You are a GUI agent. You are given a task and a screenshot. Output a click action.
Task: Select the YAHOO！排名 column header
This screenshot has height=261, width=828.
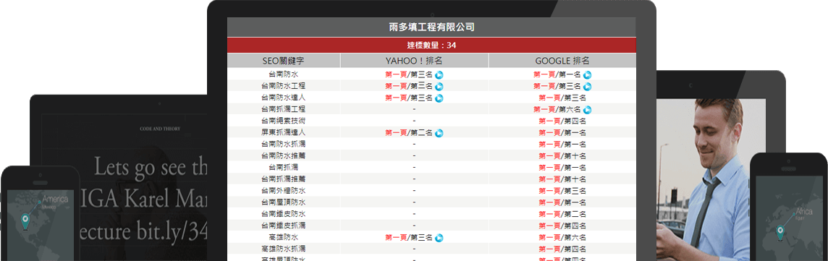point(414,61)
